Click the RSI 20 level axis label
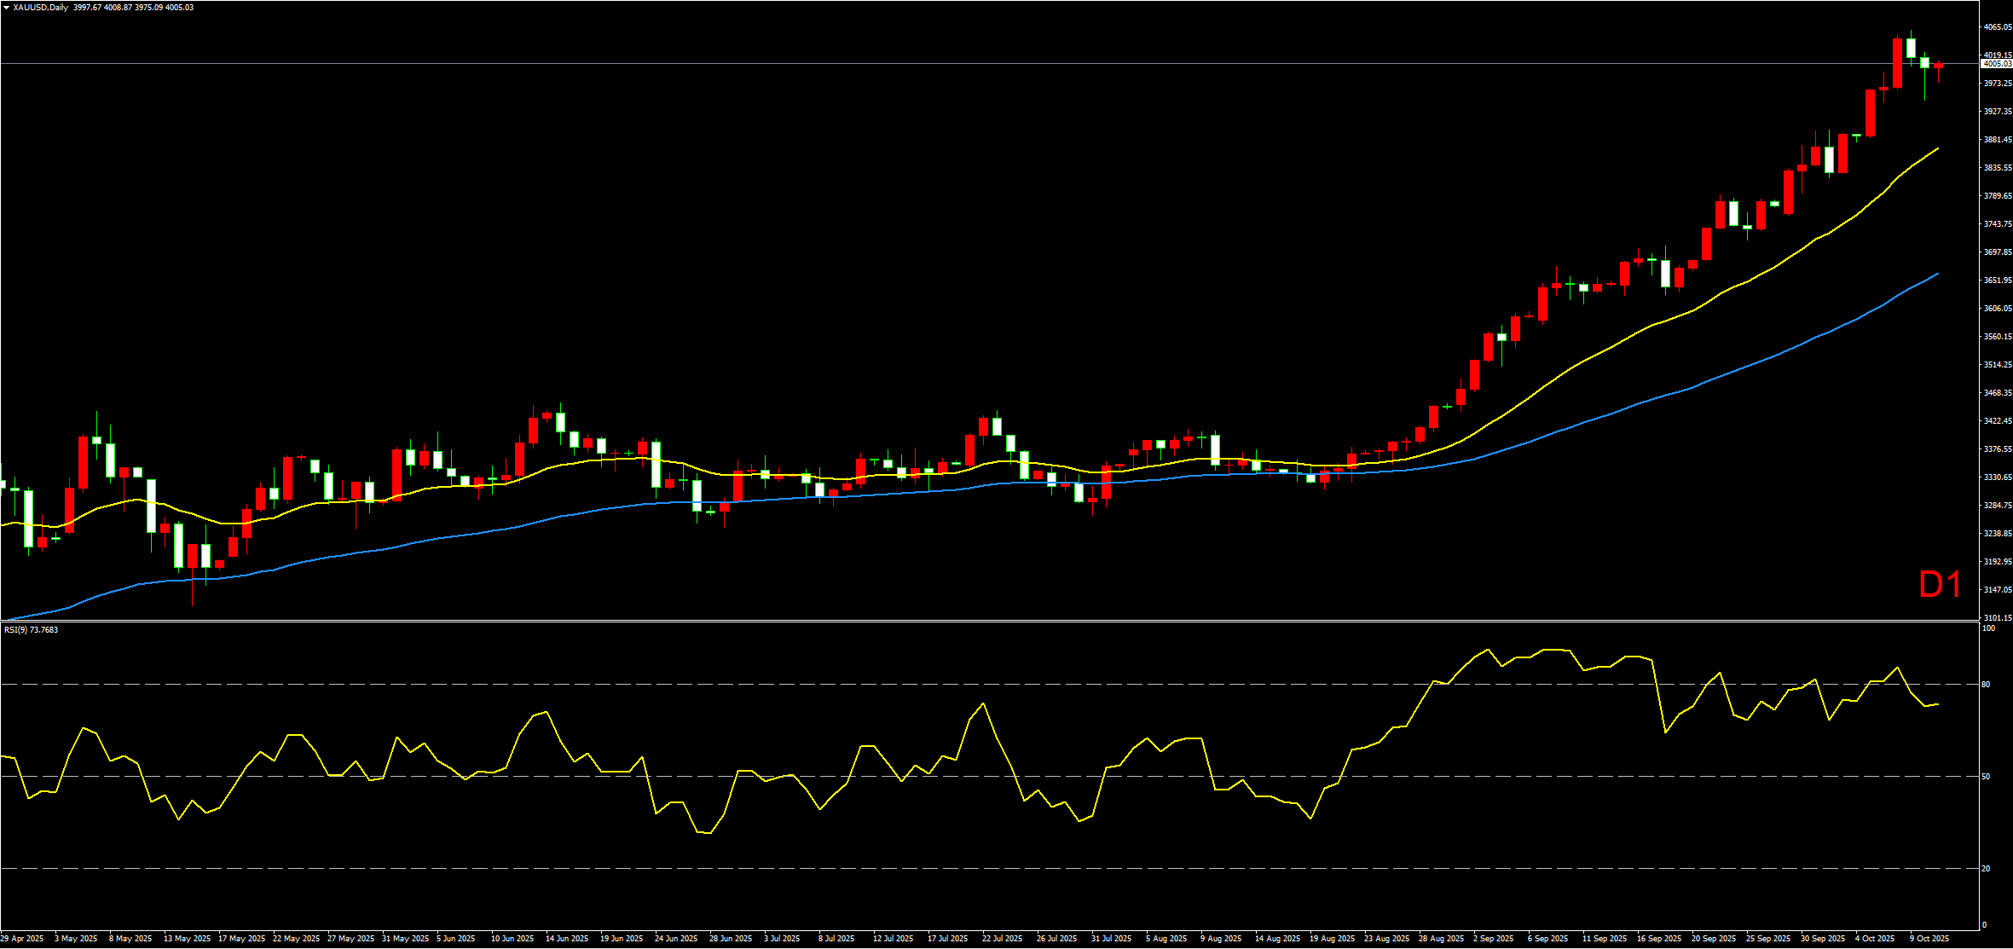 pos(1986,869)
